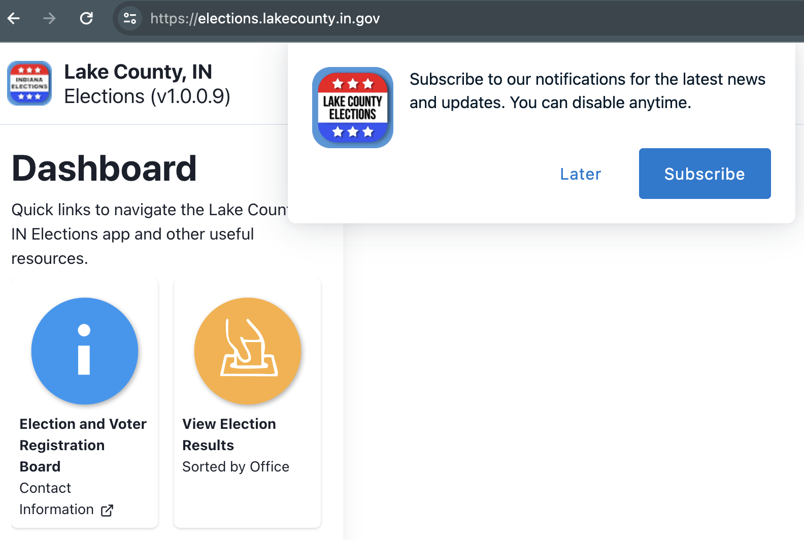Open Election and Voter Registration Board card title
This screenshot has width=804, height=540.
(x=83, y=445)
